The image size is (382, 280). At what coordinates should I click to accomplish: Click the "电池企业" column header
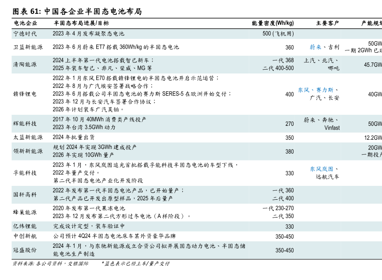[25, 23]
